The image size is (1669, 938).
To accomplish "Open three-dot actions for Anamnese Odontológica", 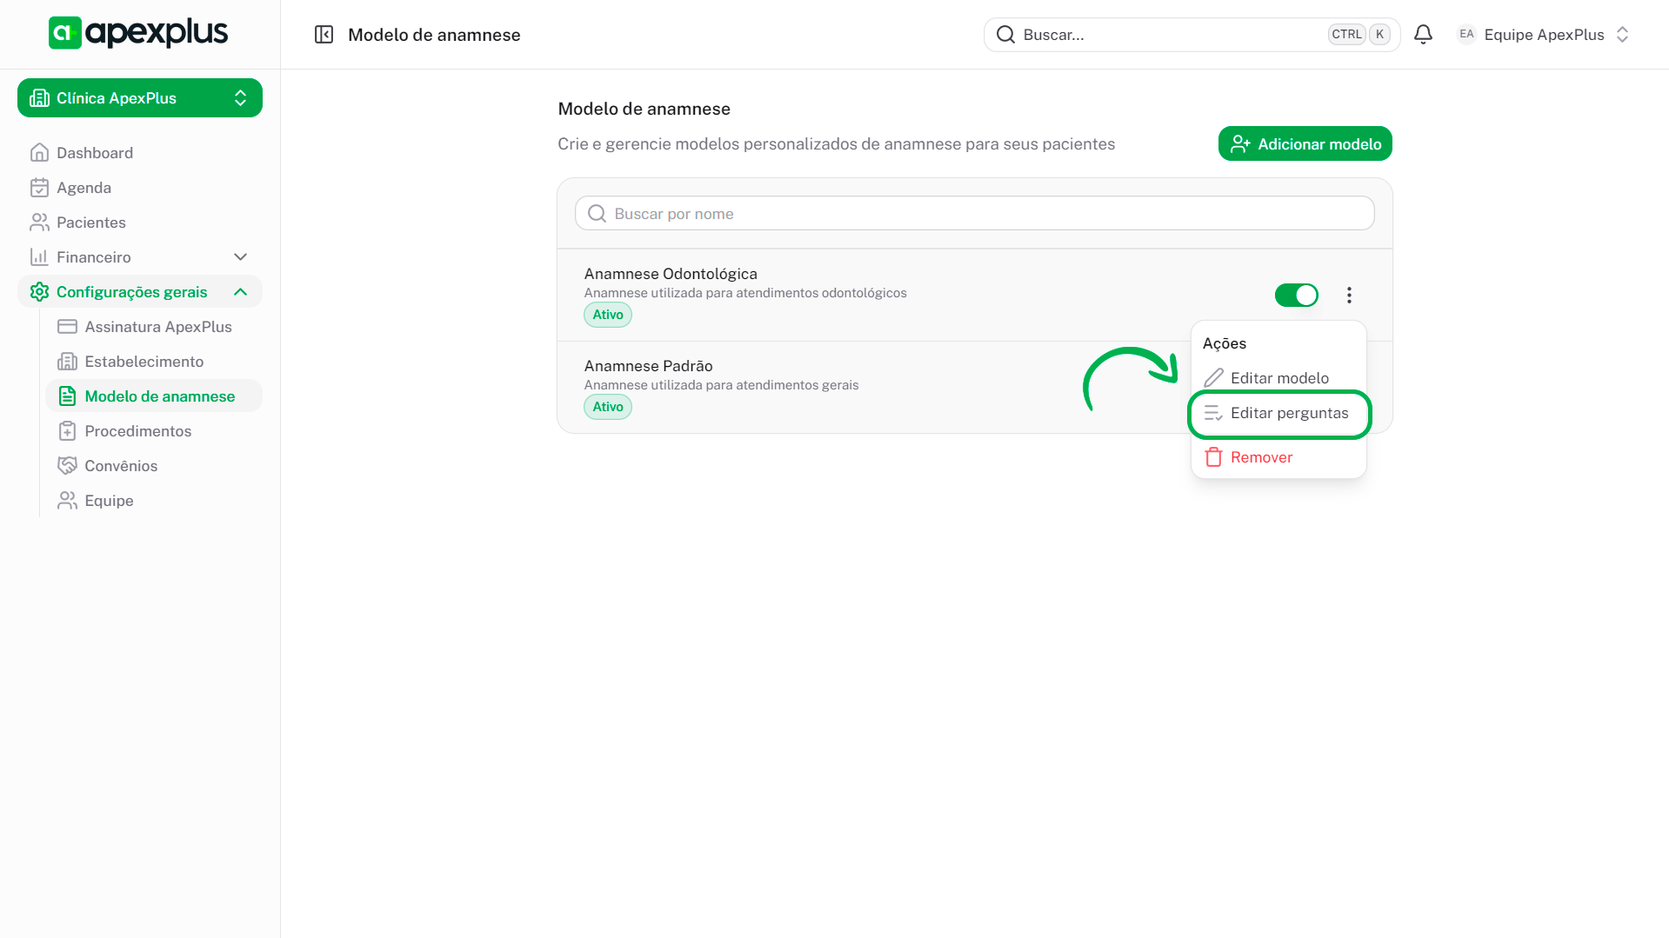I will (x=1349, y=296).
